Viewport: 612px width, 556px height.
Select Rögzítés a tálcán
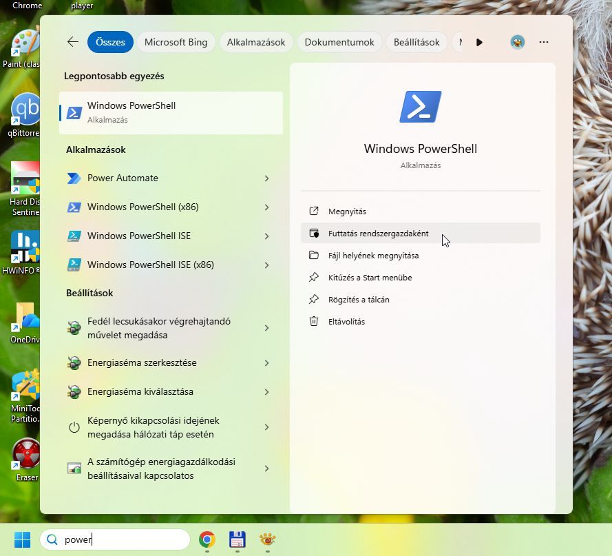click(x=421, y=300)
